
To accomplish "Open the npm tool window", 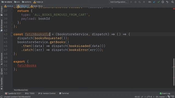I will [x=2, y=71].
